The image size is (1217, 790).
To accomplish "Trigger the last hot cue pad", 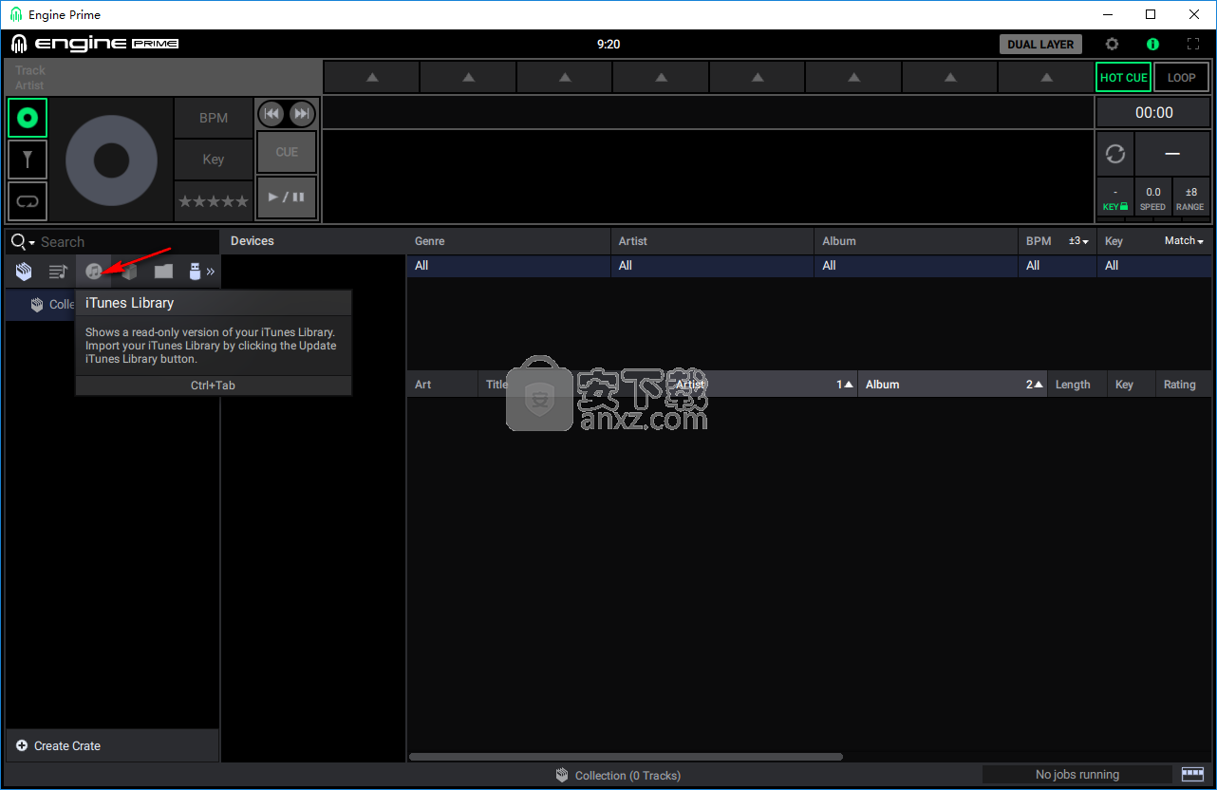I will click(x=1045, y=77).
